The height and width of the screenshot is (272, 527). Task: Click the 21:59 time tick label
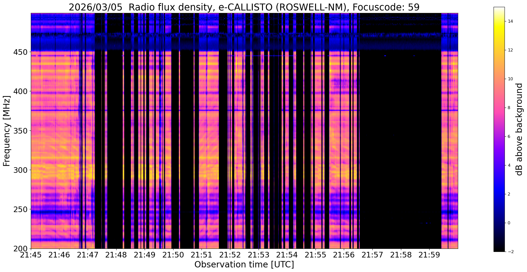pyautogui.click(x=430, y=255)
